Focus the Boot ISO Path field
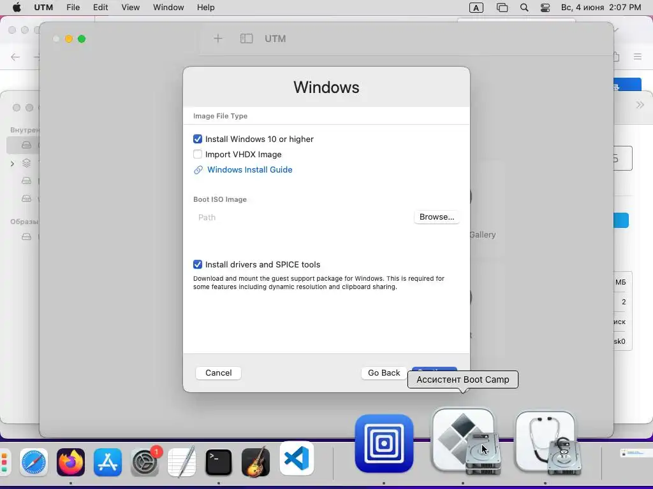The image size is (653, 489). 303,218
